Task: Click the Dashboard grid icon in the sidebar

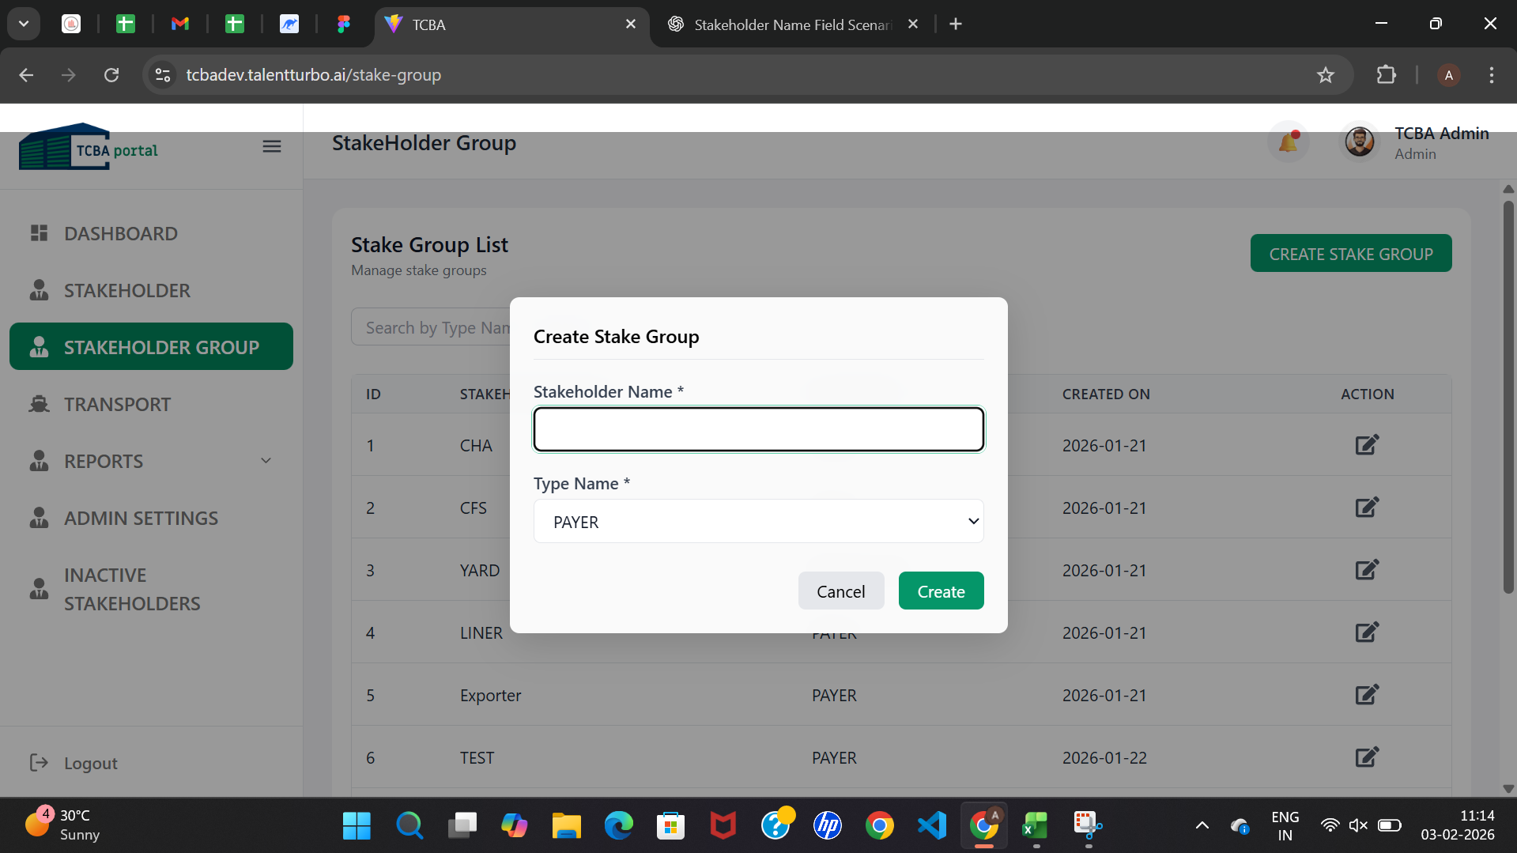Action: (39, 232)
